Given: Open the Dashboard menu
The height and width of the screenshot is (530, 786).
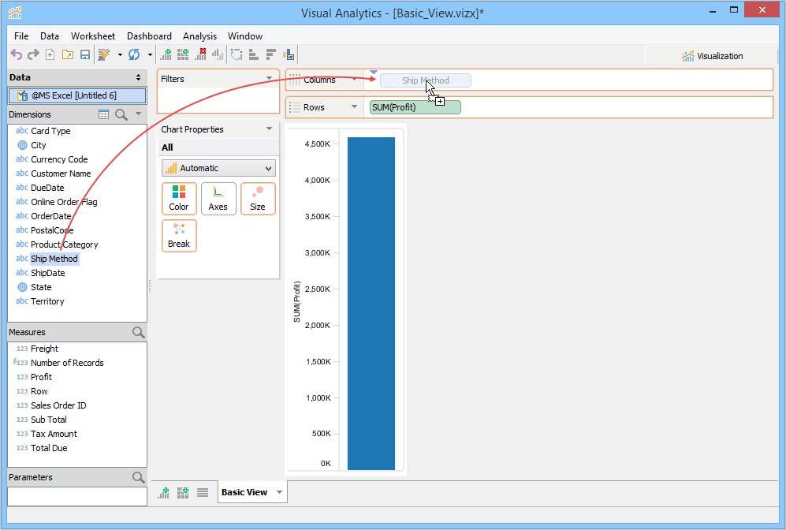Looking at the screenshot, I should [149, 36].
